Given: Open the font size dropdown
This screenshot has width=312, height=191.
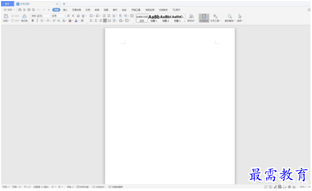Looking at the screenshot, I should coord(64,15).
